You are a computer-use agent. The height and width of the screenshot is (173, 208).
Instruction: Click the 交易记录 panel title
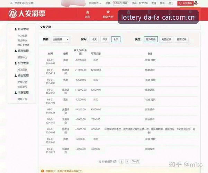(45, 27)
